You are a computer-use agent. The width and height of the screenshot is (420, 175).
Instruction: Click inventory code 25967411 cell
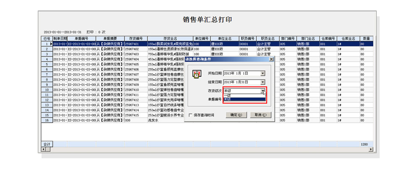coord(136,95)
